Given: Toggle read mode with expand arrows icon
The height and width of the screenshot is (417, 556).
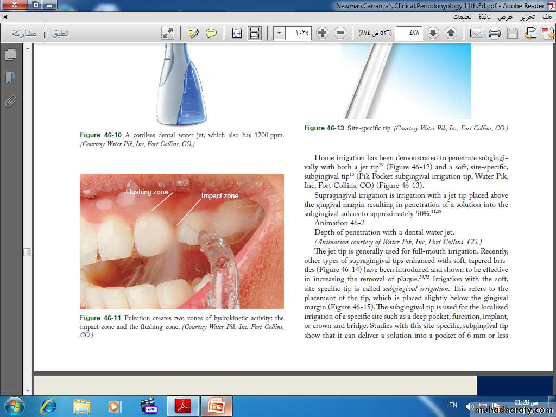Looking at the screenshot, I should (x=168, y=34).
